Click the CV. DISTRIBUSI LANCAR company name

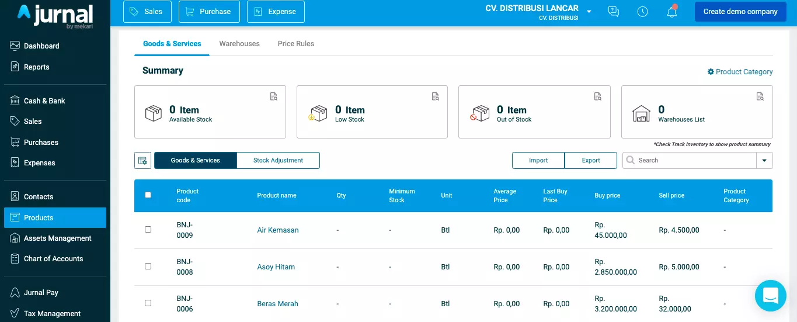pos(532,8)
